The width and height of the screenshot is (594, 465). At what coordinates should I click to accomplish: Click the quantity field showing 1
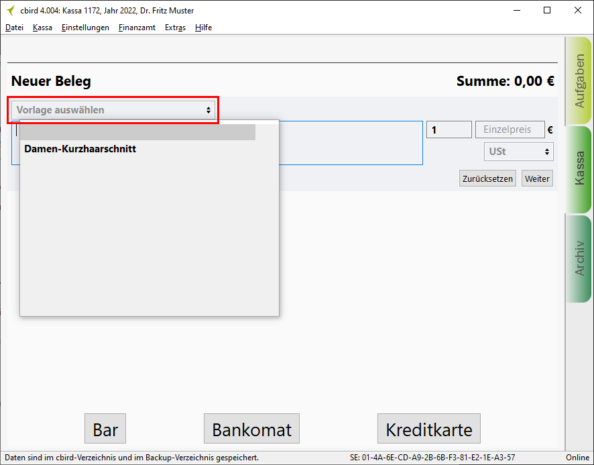click(x=449, y=130)
